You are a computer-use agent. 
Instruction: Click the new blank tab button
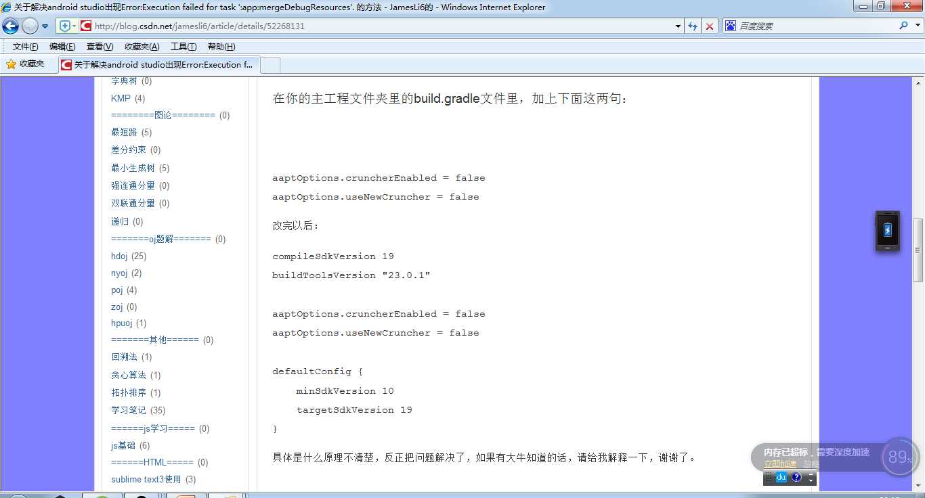tap(270, 65)
